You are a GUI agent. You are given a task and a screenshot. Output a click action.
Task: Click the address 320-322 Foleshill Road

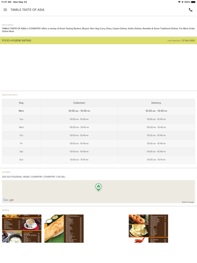tap(33, 177)
